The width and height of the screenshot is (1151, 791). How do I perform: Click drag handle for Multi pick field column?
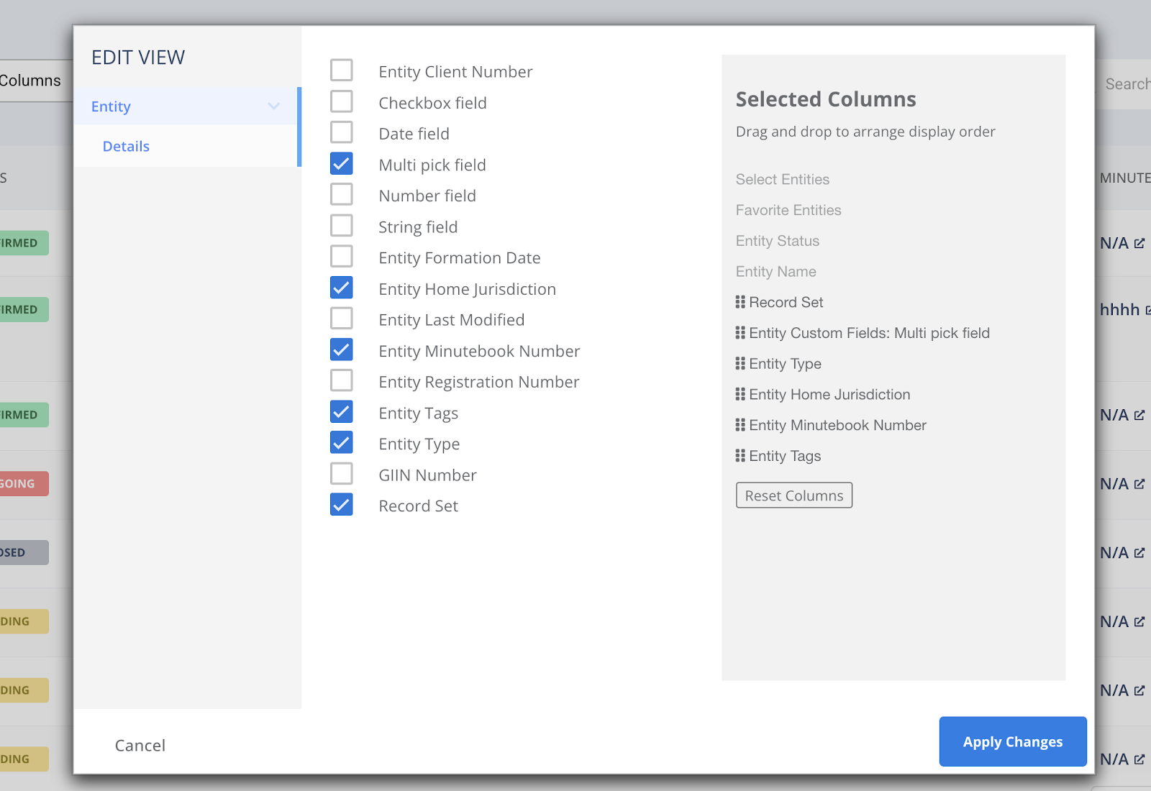740,333
